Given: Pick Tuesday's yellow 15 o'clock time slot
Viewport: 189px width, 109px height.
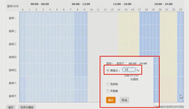Looking at the screenshot, I should click(126, 31).
